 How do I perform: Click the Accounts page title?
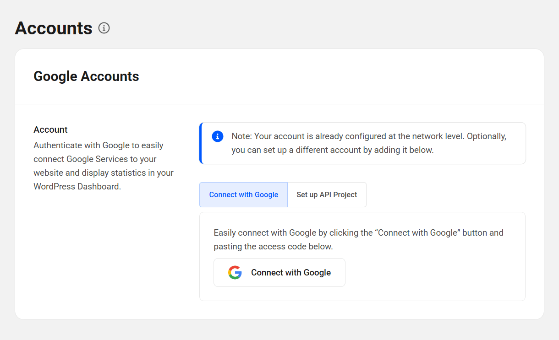pos(53,28)
